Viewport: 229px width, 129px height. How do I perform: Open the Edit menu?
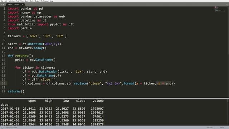(x=6, y=1)
